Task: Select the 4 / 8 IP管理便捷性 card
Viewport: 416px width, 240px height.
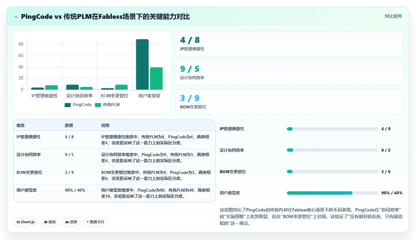Action: pyautogui.click(x=289, y=44)
